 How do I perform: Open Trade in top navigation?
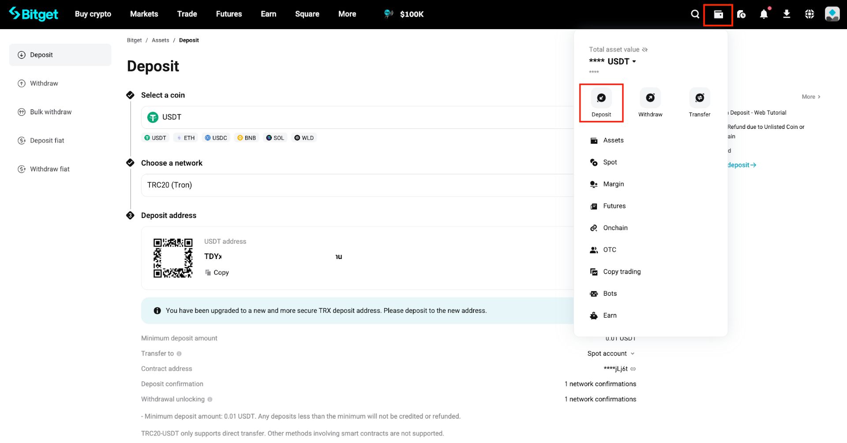187,14
